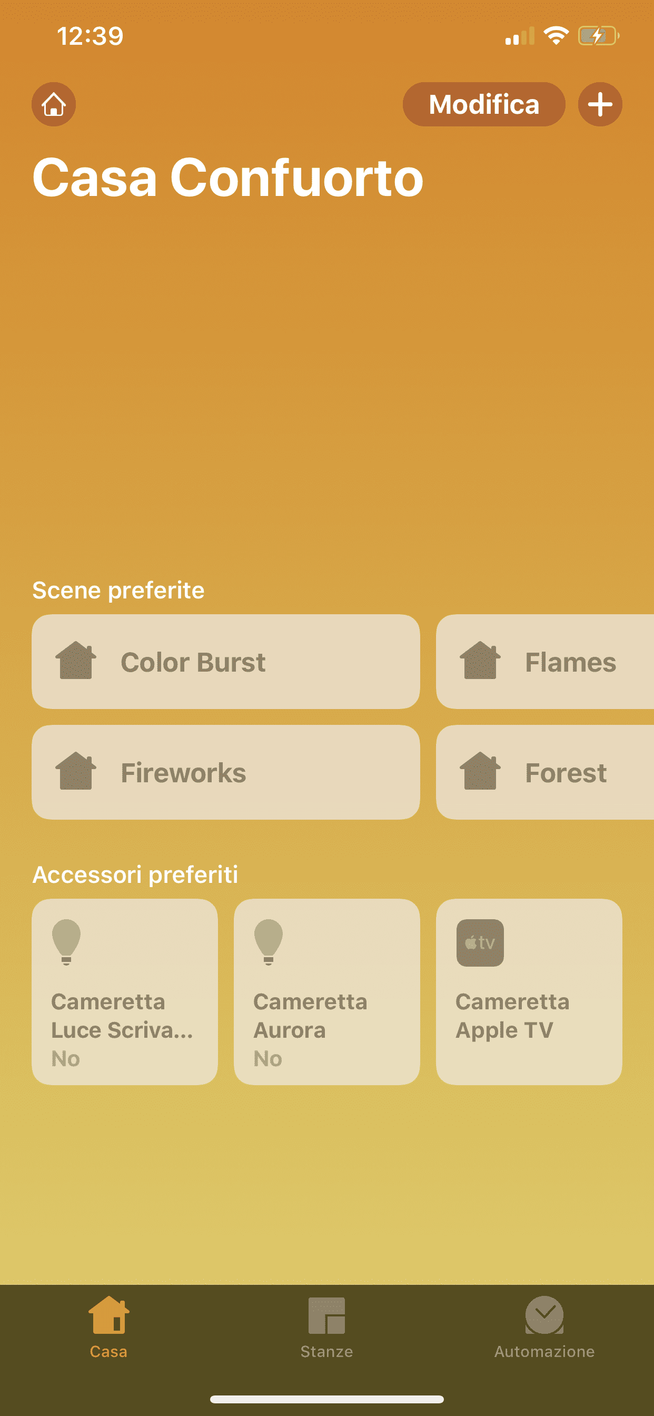The height and width of the screenshot is (1416, 654).
Task: Tap the Luce Scrivania bulb icon
Action: click(x=66, y=941)
